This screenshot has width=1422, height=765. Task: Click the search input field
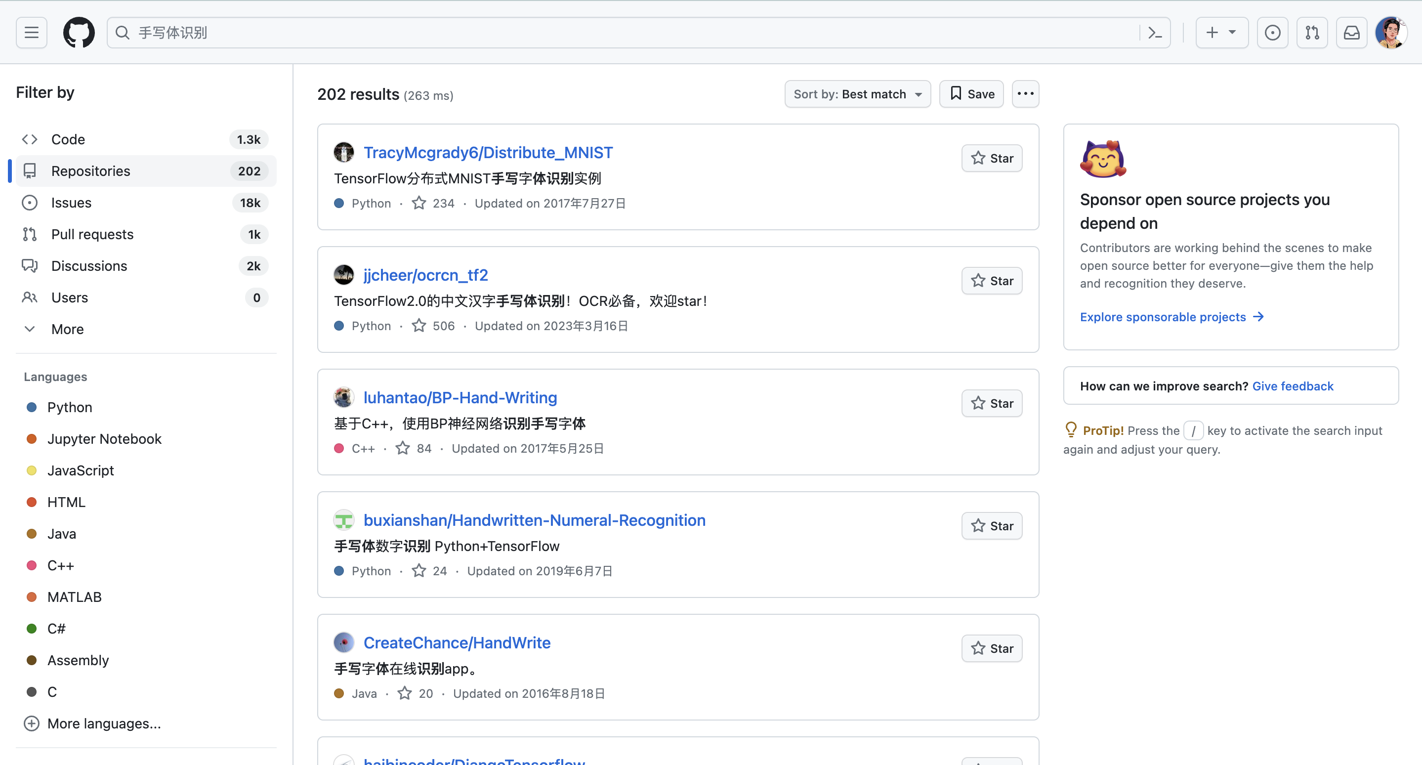(x=638, y=33)
